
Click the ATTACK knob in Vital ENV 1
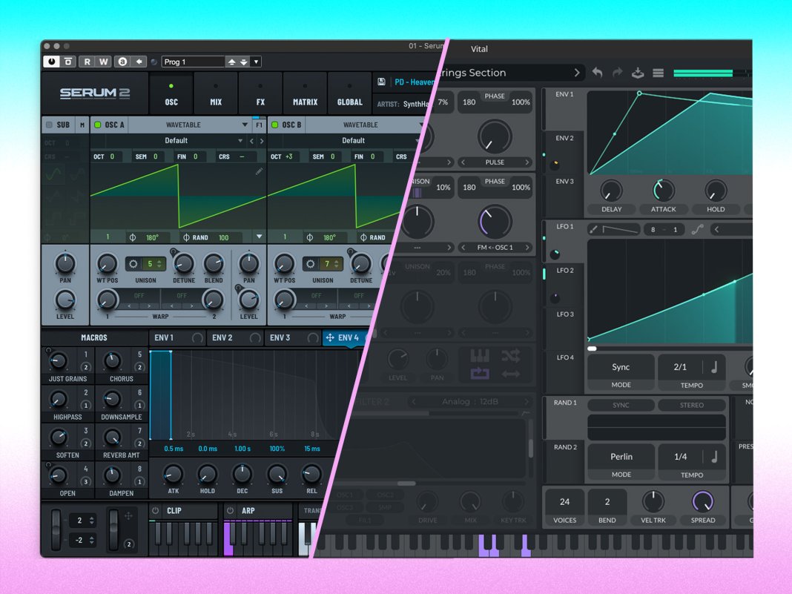tap(663, 191)
